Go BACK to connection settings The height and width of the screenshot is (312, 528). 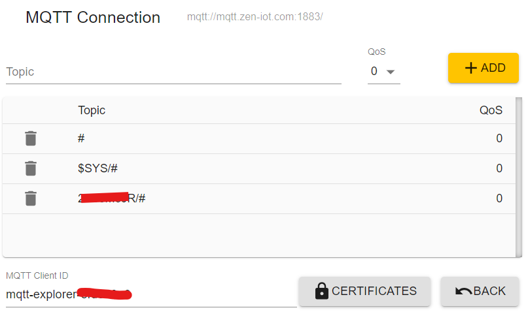pos(480,291)
